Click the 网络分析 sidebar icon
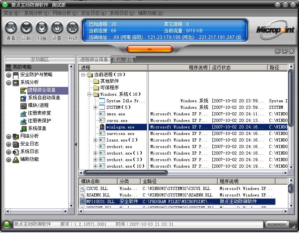Viewport: 299px width, 233px height. (16, 136)
